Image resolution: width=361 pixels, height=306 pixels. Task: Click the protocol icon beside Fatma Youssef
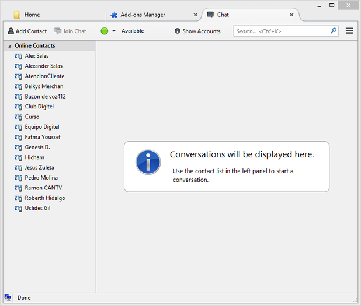pyautogui.click(x=18, y=137)
